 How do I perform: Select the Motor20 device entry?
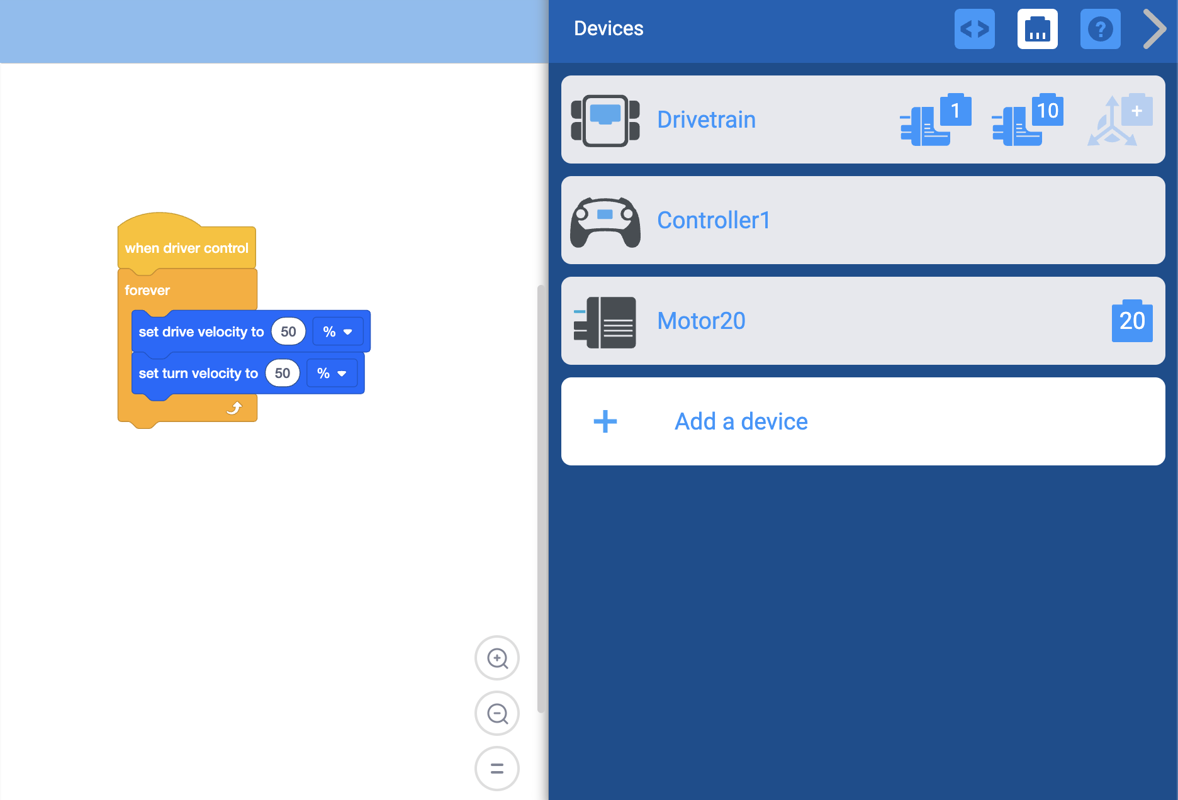[863, 321]
